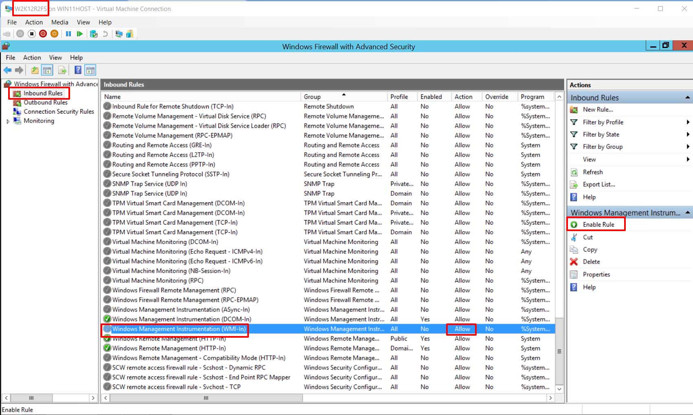Open the firewall window's system menu icon
693x415 pixels.
pyautogui.click(x=6, y=46)
